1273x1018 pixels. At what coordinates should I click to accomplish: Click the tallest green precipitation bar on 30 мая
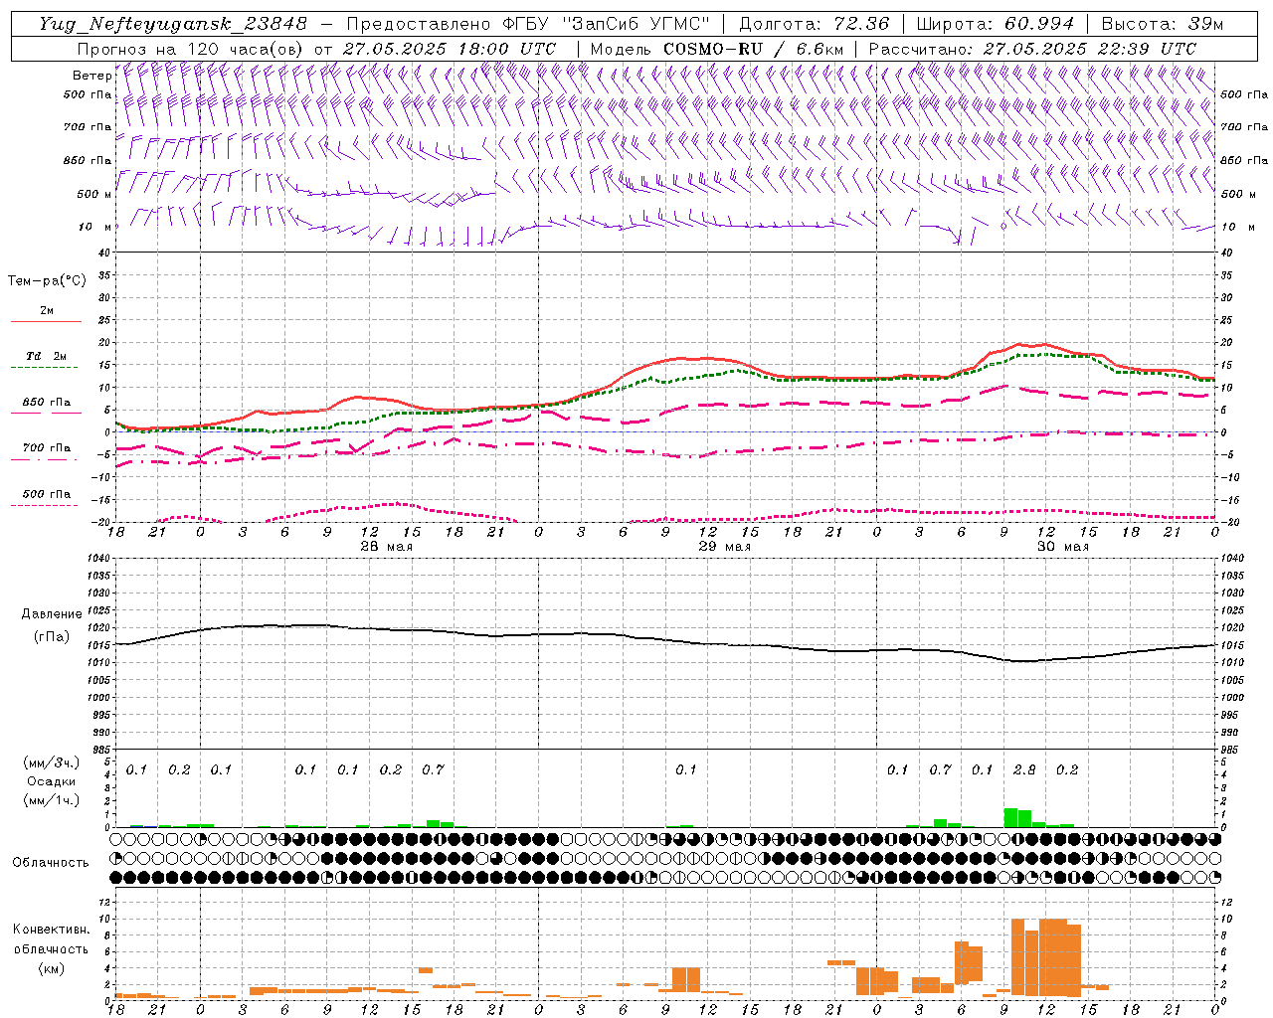pos(1010,817)
